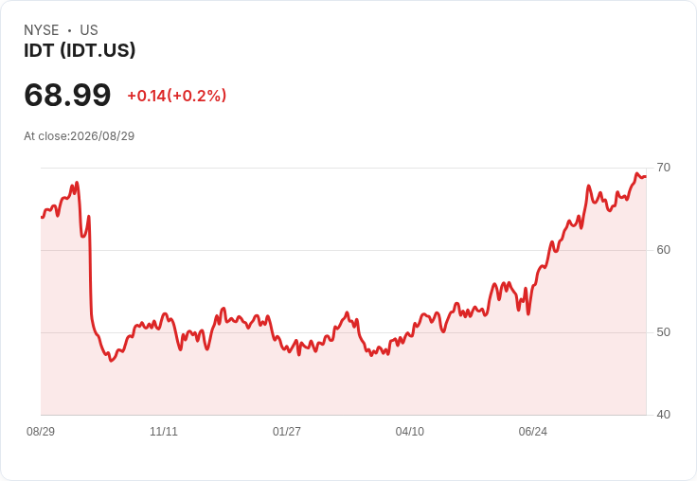This screenshot has height=481, width=697.
Task: Select the early peak before the sharp drop
Action: (77, 182)
